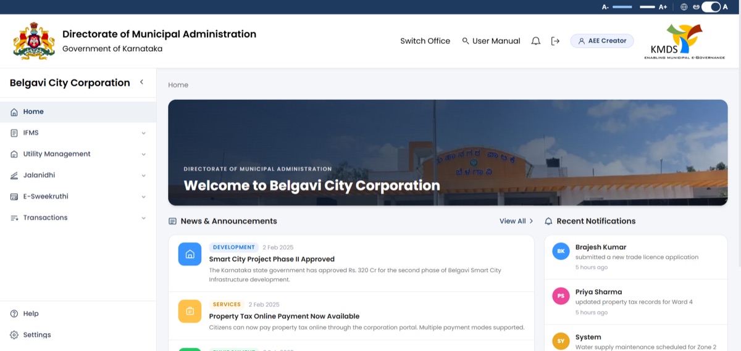
Task: Click the AEE Creator profile button
Action: 602,41
